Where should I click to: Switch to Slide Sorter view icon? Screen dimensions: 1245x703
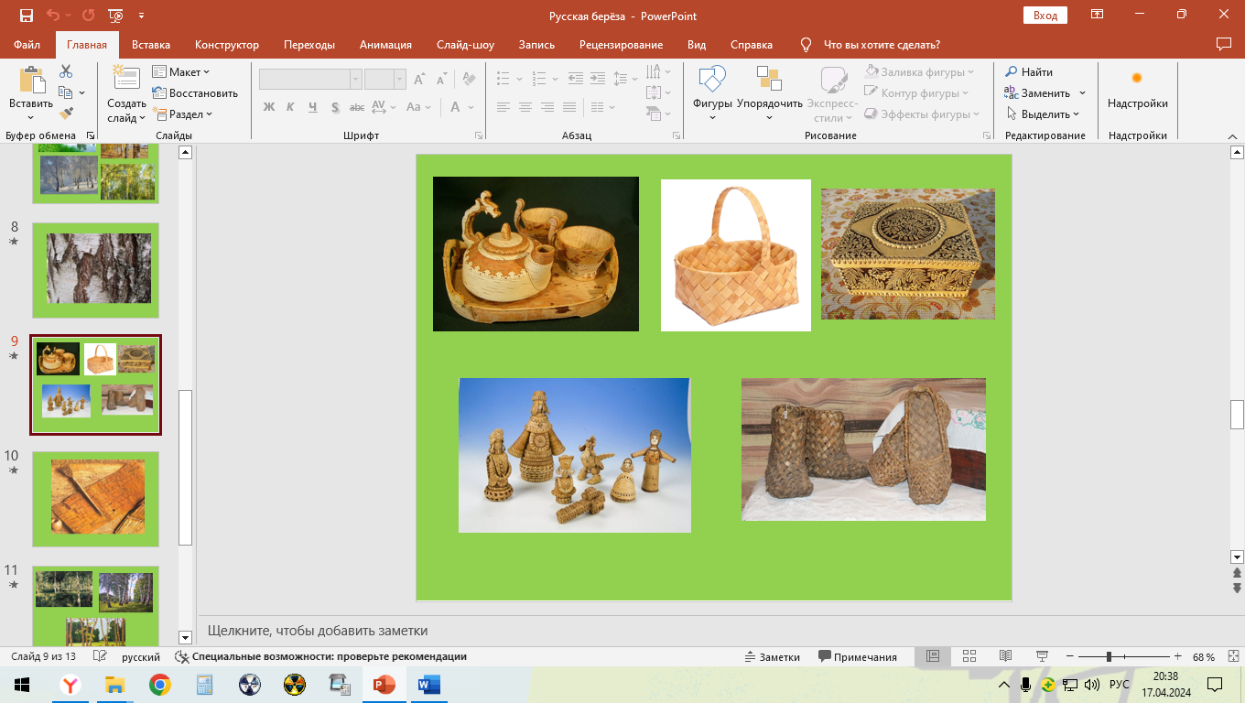click(x=970, y=656)
